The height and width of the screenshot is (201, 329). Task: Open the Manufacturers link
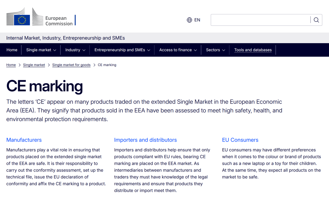click(x=24, y=140)
